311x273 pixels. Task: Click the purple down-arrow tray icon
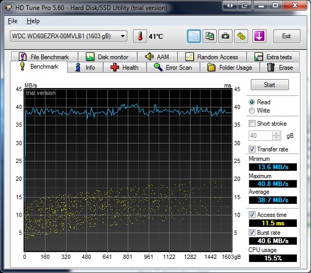pyautogui.click(x=259, y=36)
